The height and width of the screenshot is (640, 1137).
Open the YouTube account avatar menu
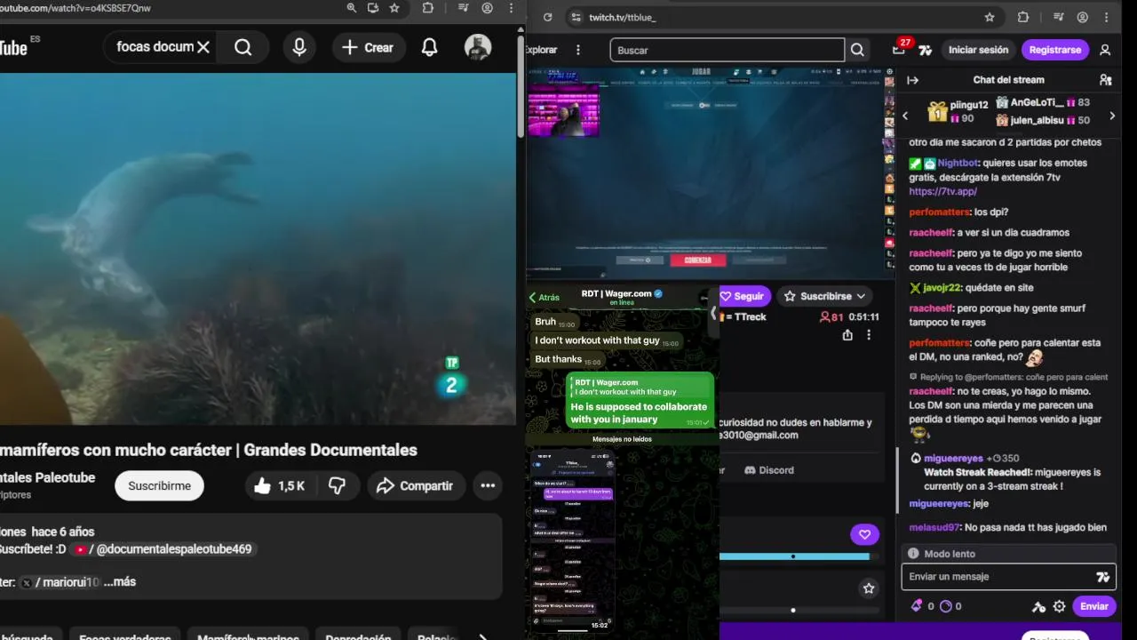(478, 47)
